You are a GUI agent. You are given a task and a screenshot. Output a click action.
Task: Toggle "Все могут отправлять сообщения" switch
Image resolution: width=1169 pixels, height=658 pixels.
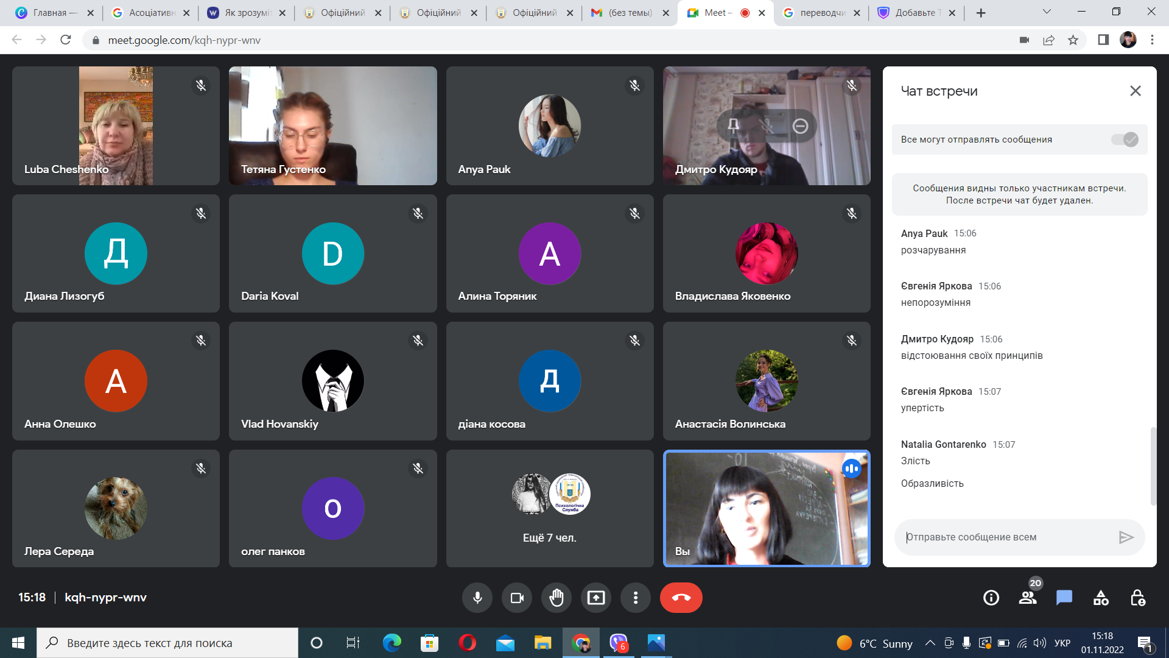[x=1125, y=140]
